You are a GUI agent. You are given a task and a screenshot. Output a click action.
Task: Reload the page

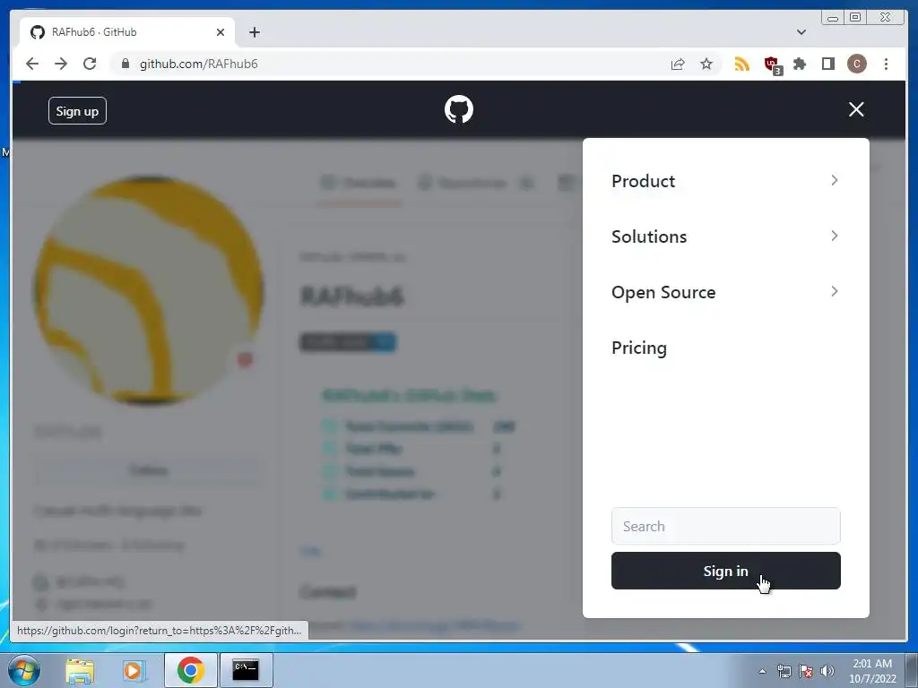click(x=90, y=64)
